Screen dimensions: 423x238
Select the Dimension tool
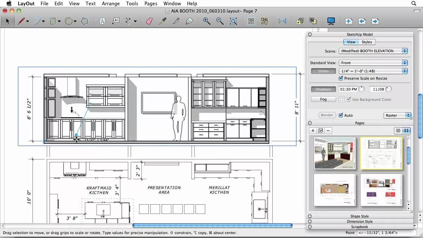129,21
